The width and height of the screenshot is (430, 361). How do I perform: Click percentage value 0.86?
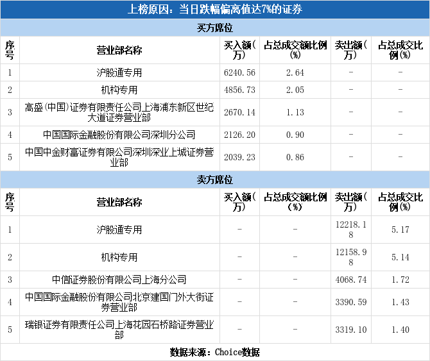[x=295, y=157]
